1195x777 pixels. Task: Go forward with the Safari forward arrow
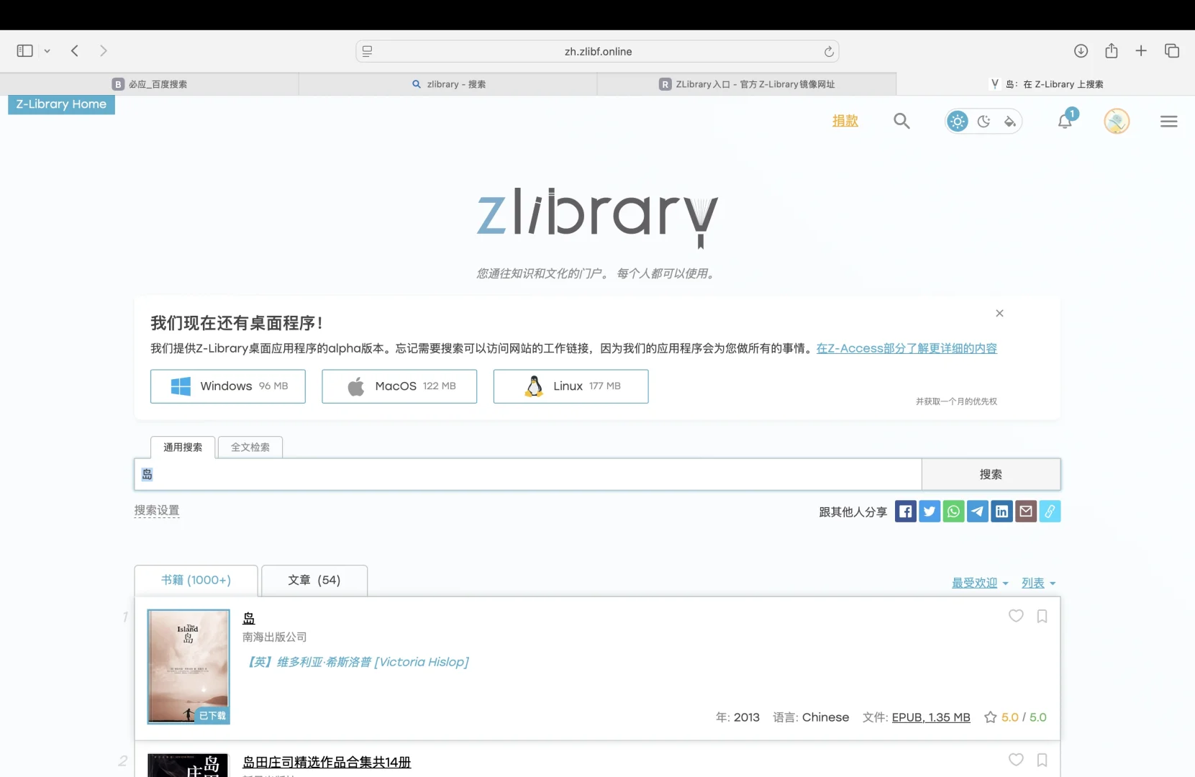point(103,50)
